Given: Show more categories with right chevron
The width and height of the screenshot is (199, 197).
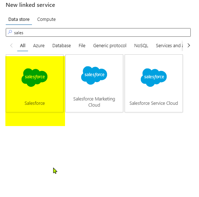Looking at the screenshot, I should coord(189,45).
